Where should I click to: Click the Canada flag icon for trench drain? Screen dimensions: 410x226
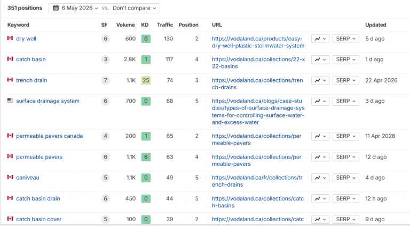point(10,80)
